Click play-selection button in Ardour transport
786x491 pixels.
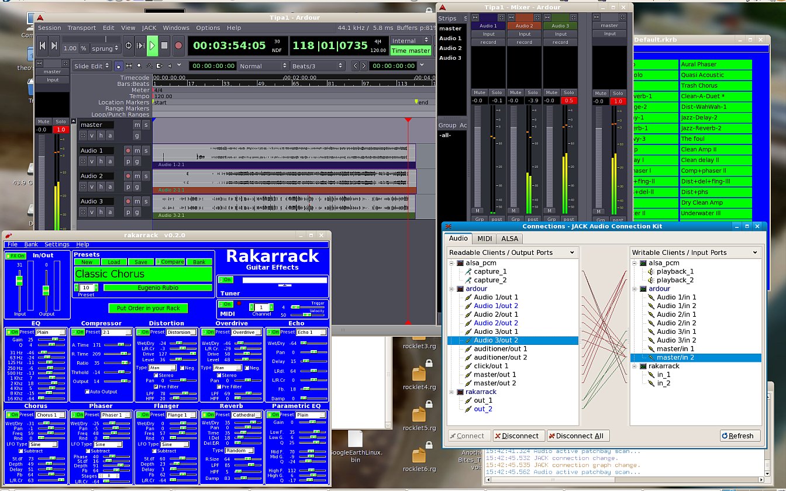click(140, 45)
